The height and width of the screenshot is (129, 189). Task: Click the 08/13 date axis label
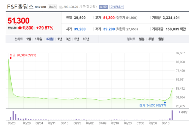pyautogui.click(x=166, y=123)
